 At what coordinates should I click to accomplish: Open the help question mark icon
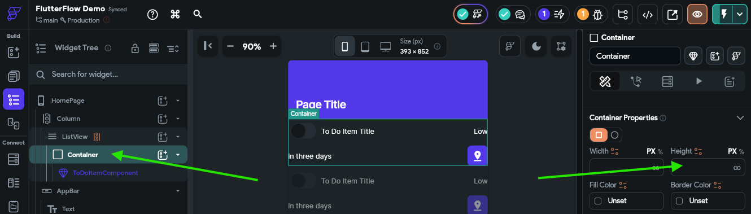coord(152,15)
